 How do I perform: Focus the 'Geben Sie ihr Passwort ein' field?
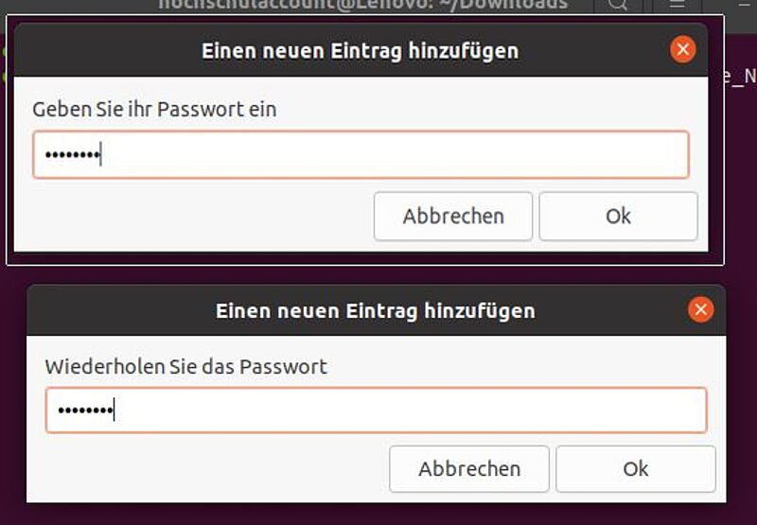click(x=361, y=154)
